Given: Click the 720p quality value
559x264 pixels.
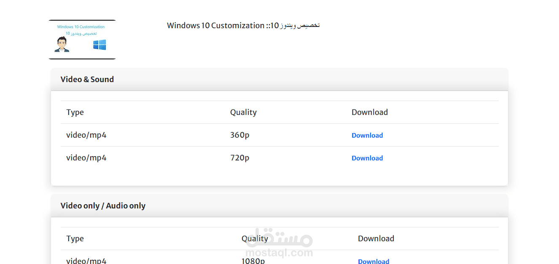Looking at the screenshot, I should coord(239,158).
